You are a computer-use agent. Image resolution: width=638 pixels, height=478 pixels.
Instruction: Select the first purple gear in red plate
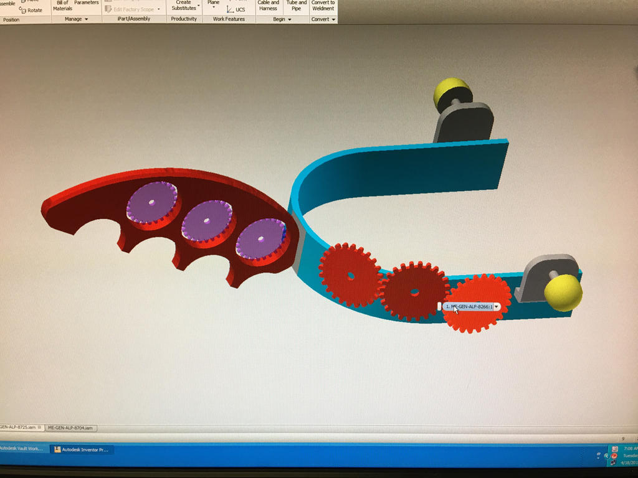point(153,202)
